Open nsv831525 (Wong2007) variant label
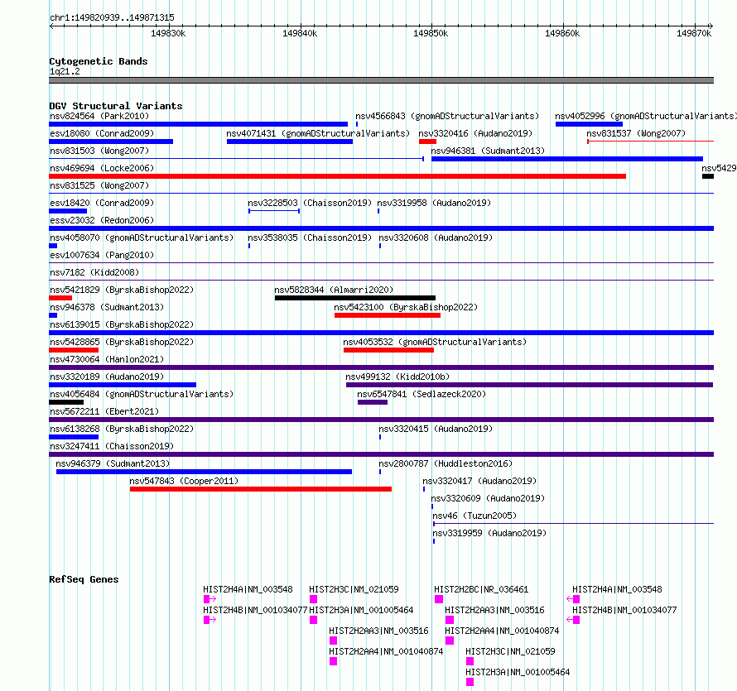 pyautogui.click(x=99, y=185)
